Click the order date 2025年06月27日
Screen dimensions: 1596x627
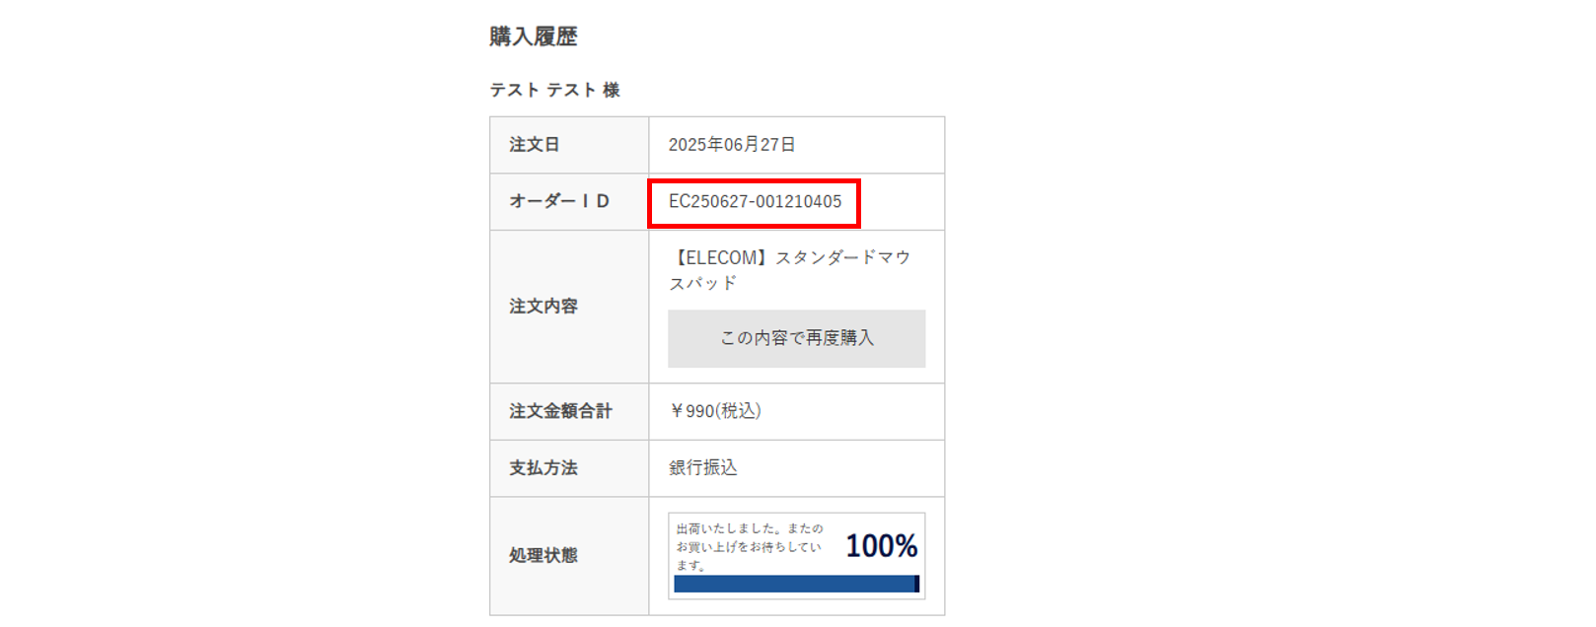732,144
